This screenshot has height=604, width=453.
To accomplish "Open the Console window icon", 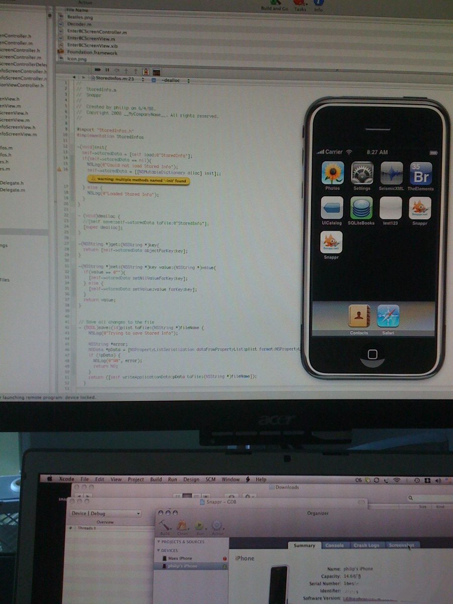I will 157,71.
